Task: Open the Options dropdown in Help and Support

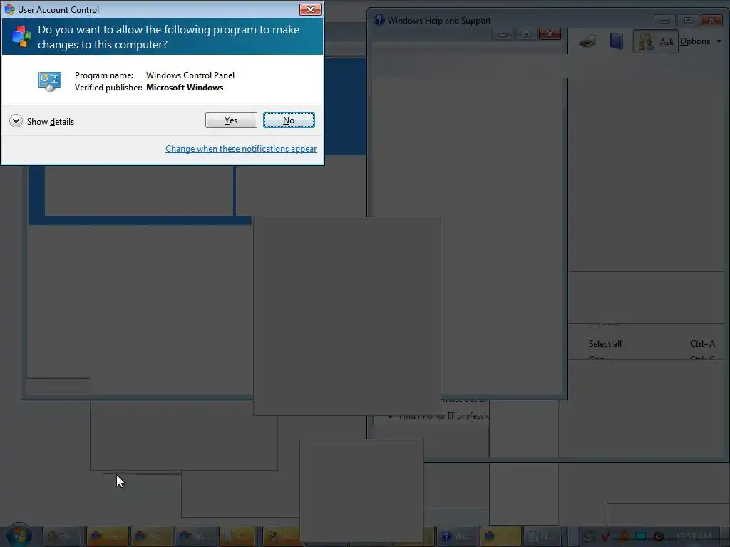Action: (701, 41)
